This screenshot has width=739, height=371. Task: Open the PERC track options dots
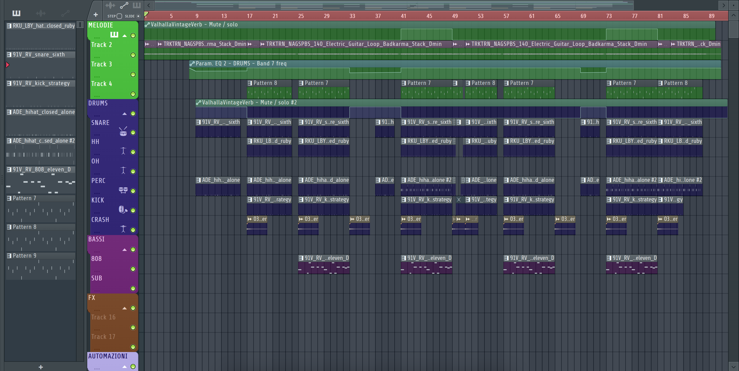coord(97,193)
